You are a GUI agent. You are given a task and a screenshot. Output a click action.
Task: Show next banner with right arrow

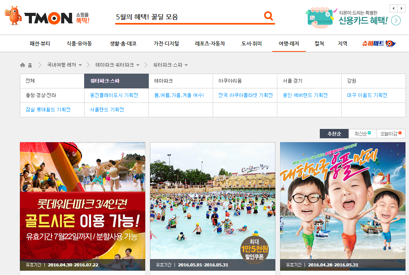(401, 8)
